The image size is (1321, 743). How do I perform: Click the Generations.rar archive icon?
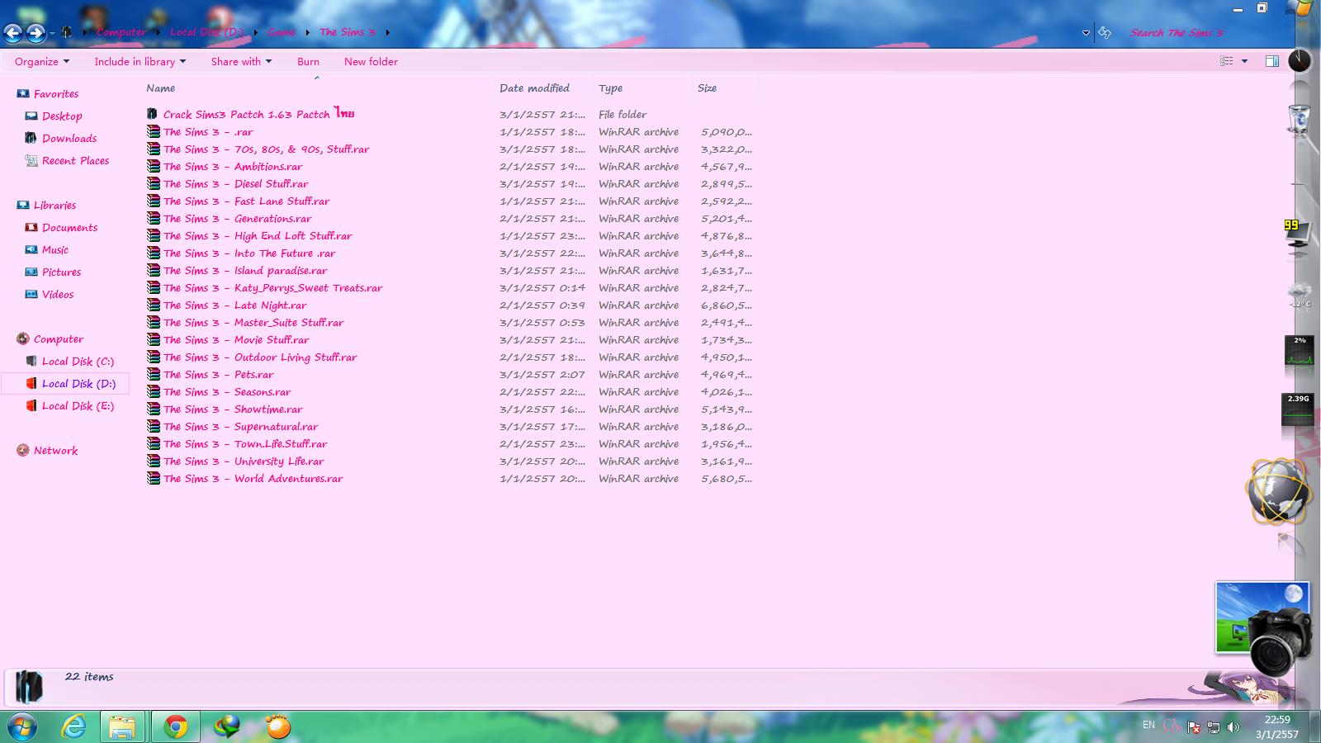pos(153,218)
